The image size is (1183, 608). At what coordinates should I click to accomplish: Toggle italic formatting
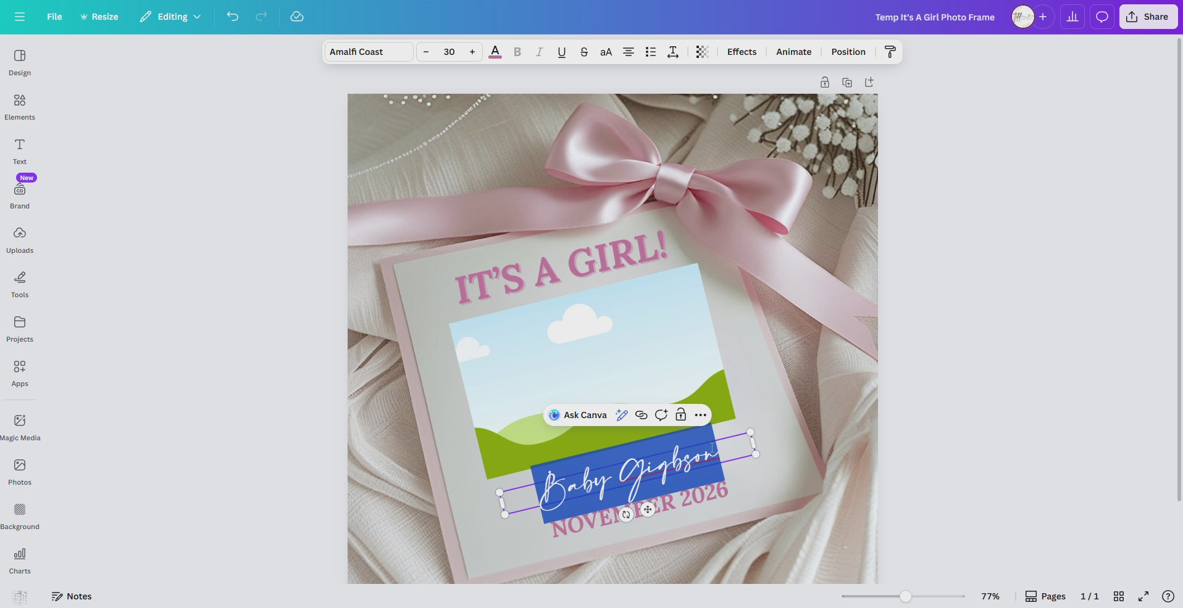[538, 52]
